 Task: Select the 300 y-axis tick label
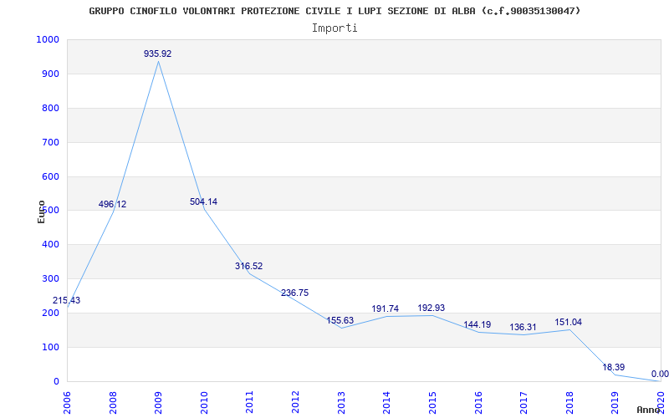[x=50, y=279]
